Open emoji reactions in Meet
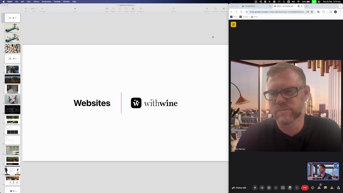 tap(276, 188)
